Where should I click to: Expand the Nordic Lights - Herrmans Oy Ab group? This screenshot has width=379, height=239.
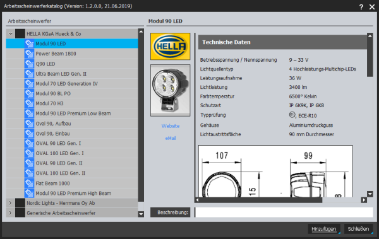pyautogui.click(x=10, y=203)
